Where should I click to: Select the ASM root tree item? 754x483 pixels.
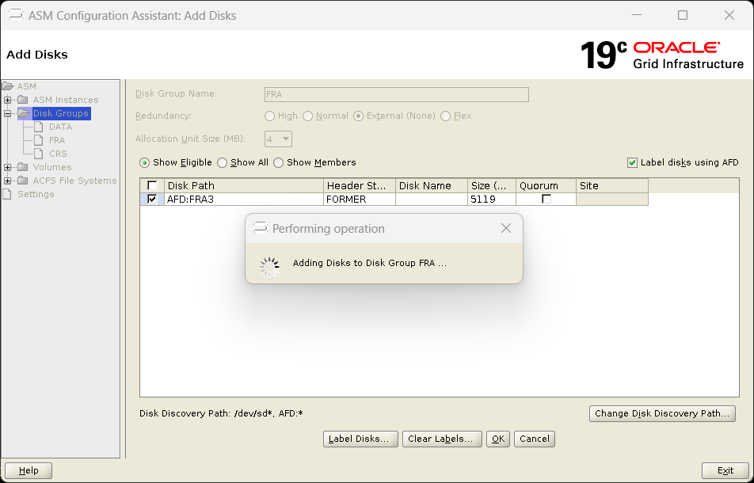(26, 86)
